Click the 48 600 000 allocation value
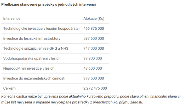Screen dimensions: 183x106 point(93,68)
